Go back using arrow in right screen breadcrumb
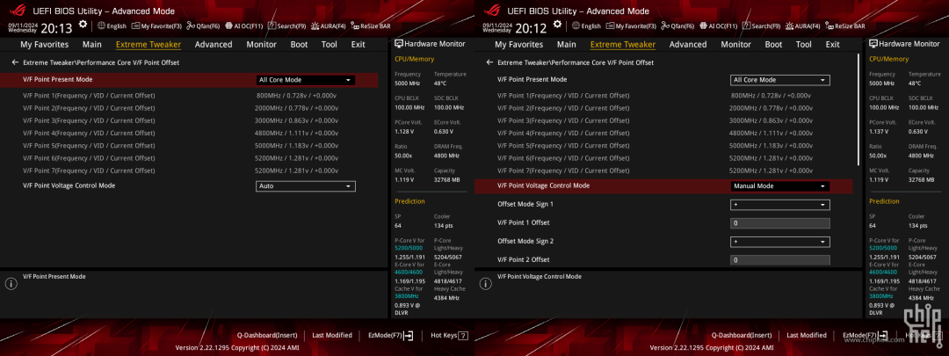 pos(489,62)
